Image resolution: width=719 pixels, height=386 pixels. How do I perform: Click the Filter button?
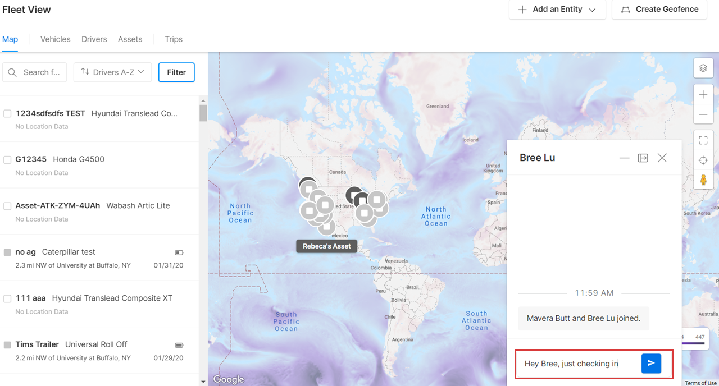(x=176, y=72)
